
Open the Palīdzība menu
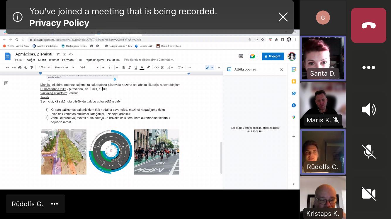113,60
